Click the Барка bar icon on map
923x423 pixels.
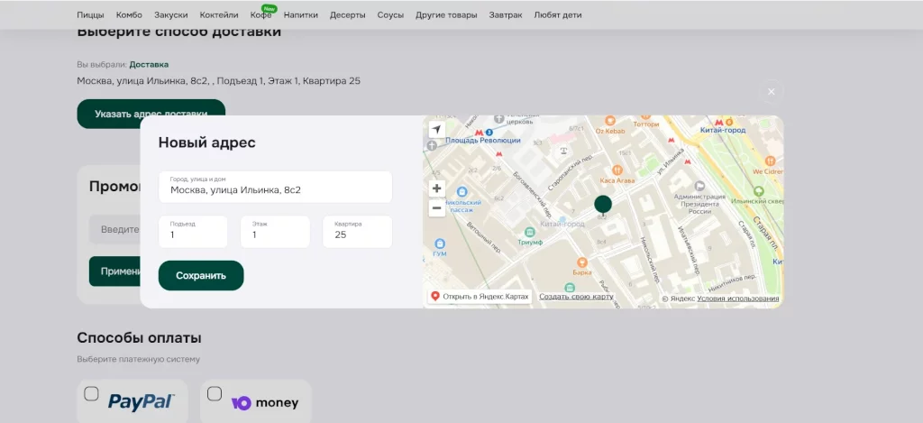pos(582,262)
